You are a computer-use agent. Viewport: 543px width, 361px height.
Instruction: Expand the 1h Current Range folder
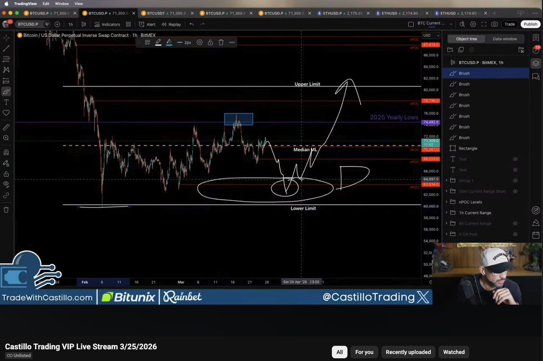pos(447,213)
